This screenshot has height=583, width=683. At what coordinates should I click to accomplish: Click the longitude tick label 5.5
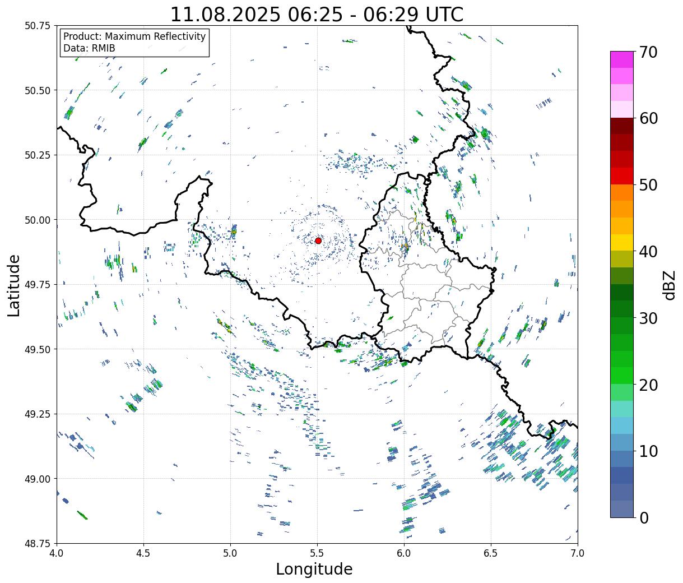click(x=317, y=553)
